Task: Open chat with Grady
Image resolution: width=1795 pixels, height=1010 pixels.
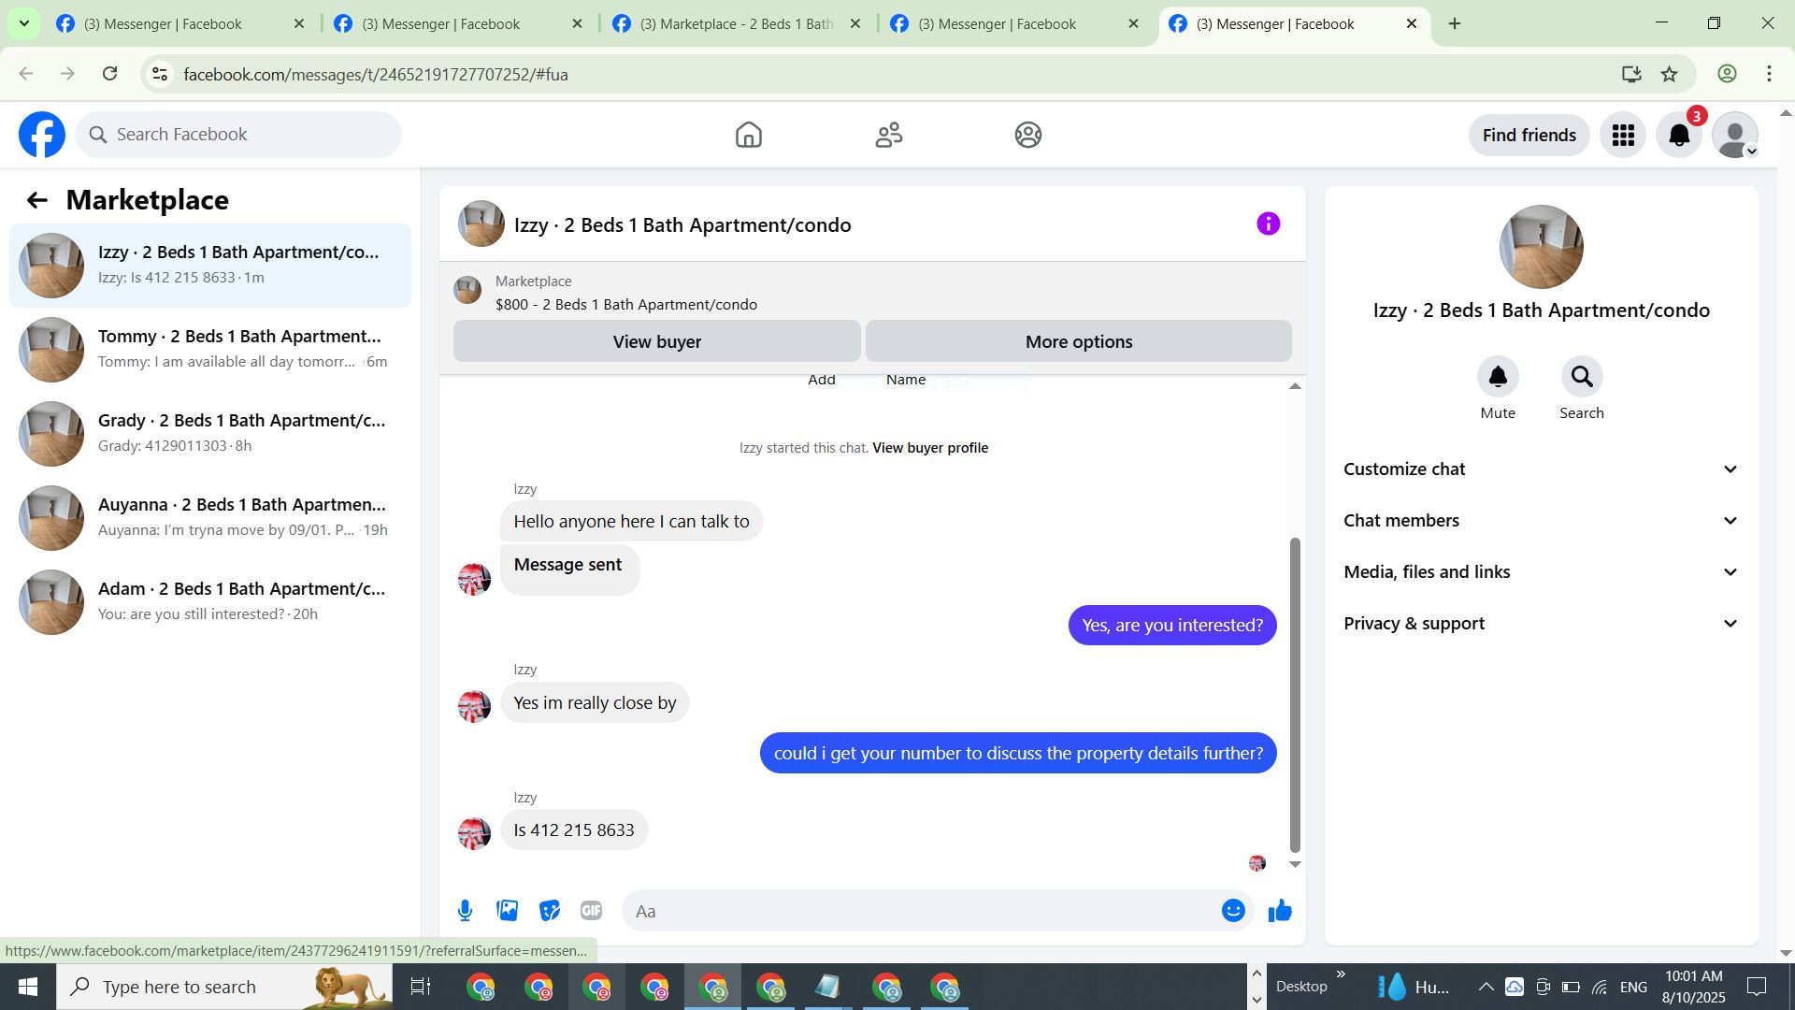Action: [x=210, y=434]
